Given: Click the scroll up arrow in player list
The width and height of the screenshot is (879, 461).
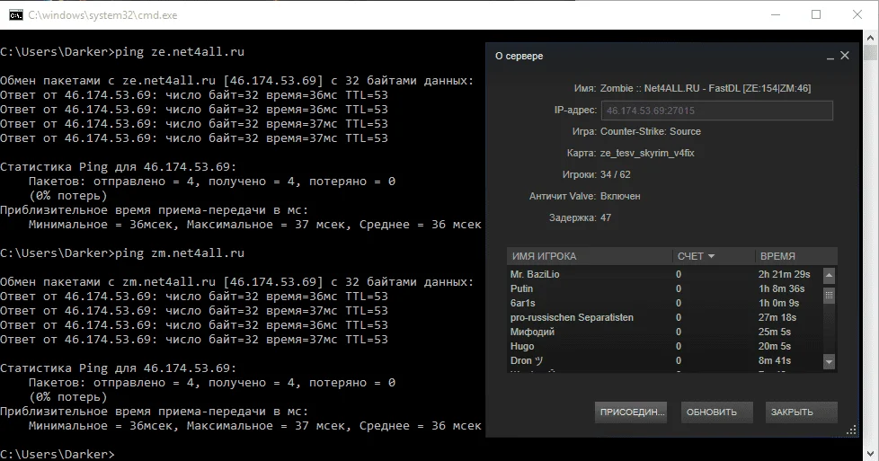Looking at the screenshot, I should tap(829, 275).
